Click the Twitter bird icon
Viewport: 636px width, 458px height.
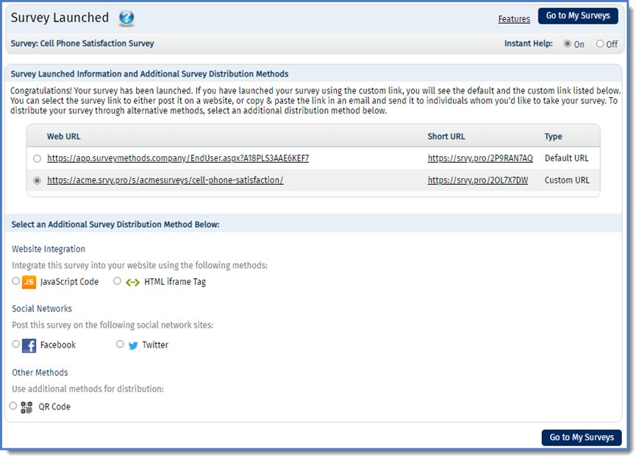(x=133, y=345)
